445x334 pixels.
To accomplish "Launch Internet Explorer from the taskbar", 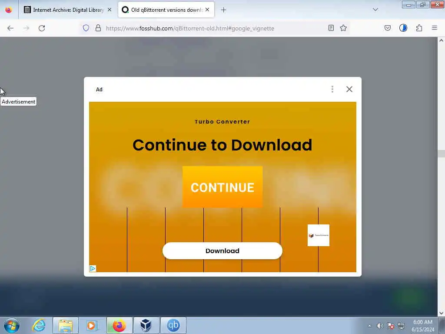I will (39, 325).
